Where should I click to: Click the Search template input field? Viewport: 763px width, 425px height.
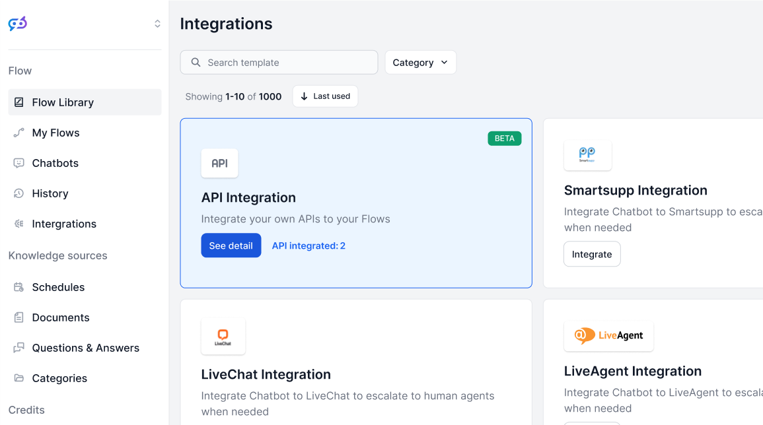tap(279, 62)
